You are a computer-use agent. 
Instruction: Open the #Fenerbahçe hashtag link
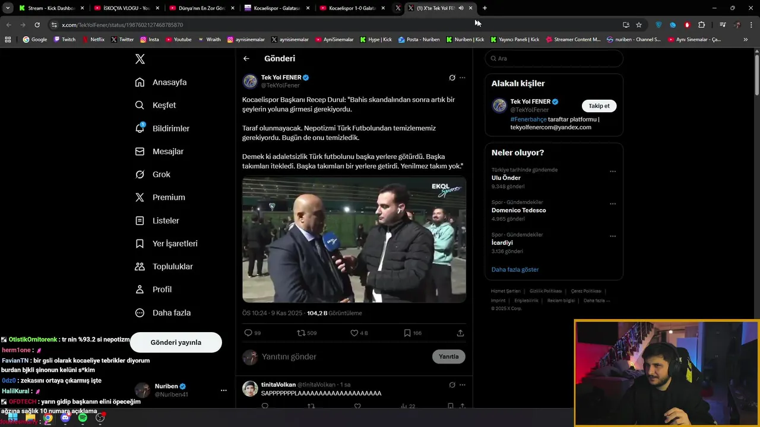(x=528, y=119)
